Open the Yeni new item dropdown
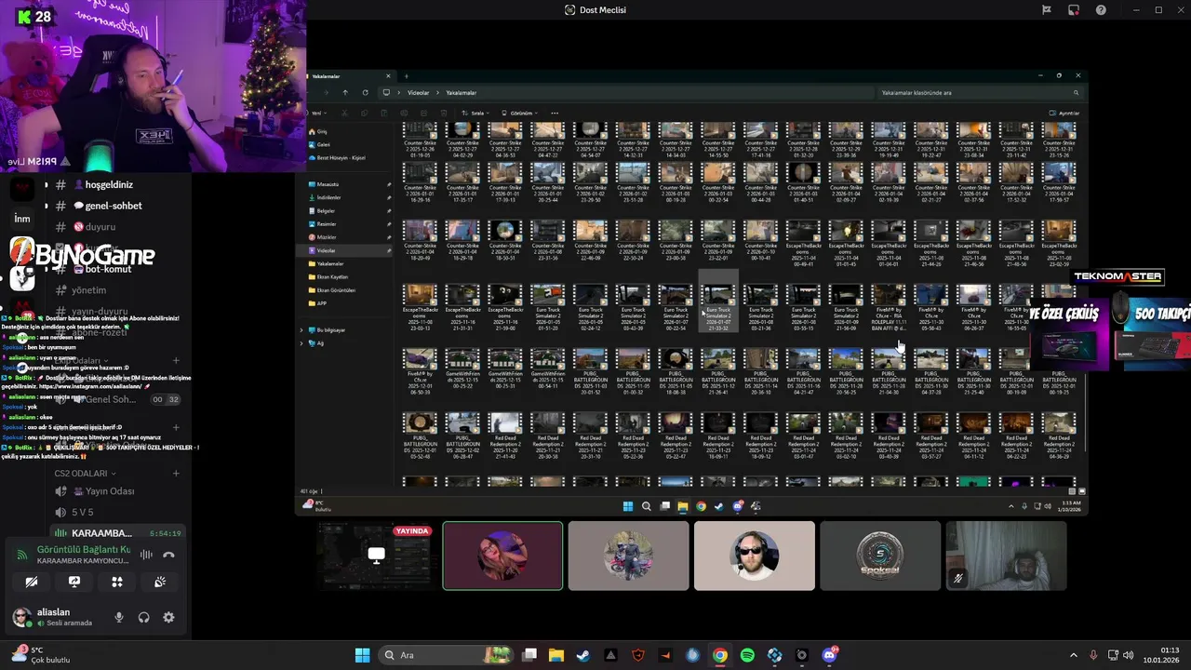The height and width of the screenshot is (670, 1191). (318, 114)
